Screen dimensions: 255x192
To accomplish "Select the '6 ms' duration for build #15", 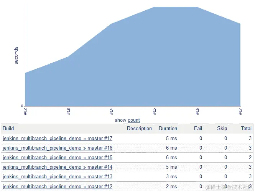I will click(171, 158).
